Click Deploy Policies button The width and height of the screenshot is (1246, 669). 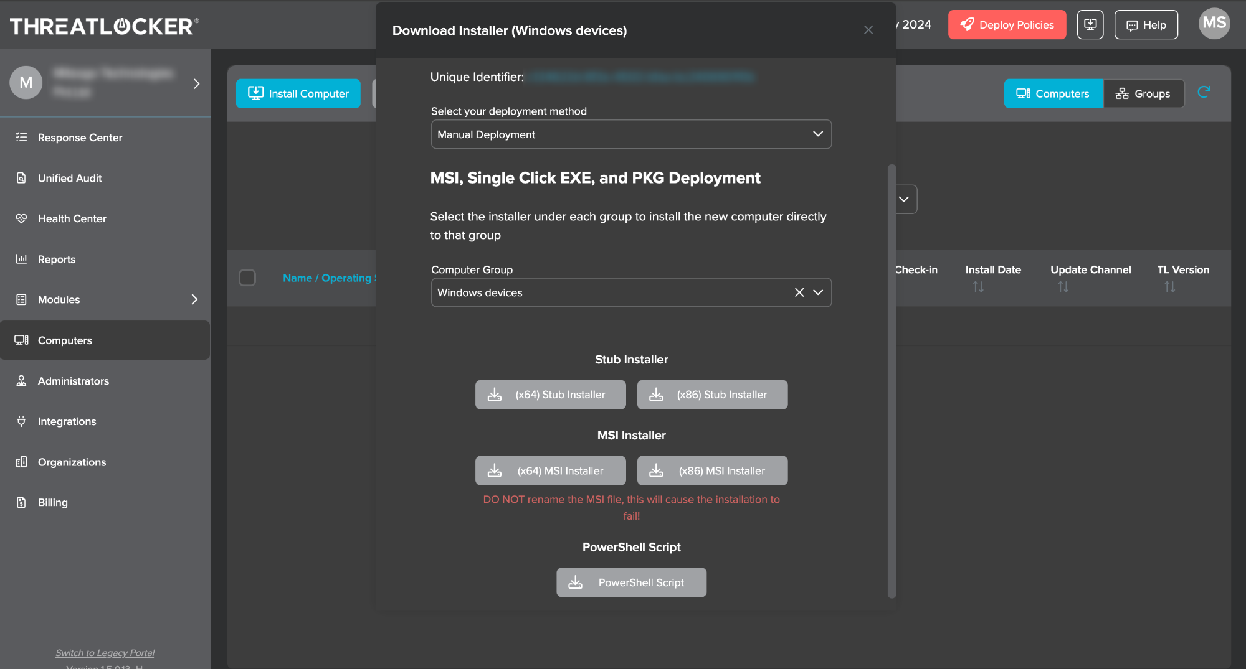tap(1007, 25)
